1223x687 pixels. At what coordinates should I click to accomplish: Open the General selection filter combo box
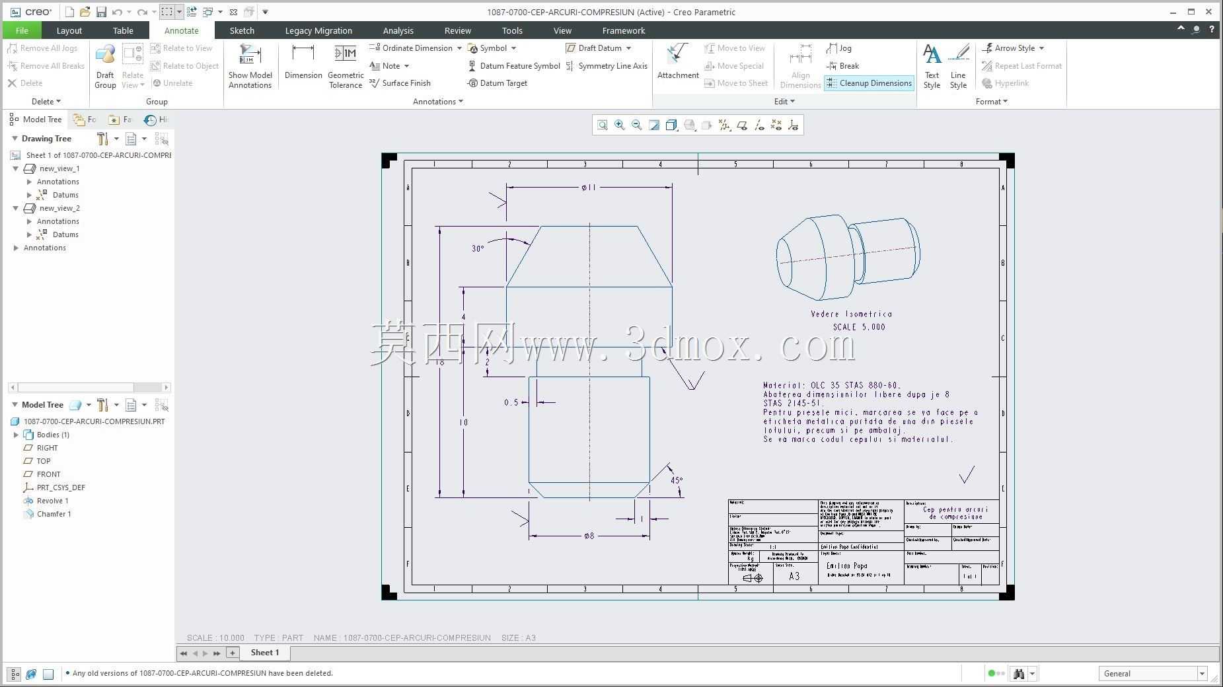coord(1153,674)
